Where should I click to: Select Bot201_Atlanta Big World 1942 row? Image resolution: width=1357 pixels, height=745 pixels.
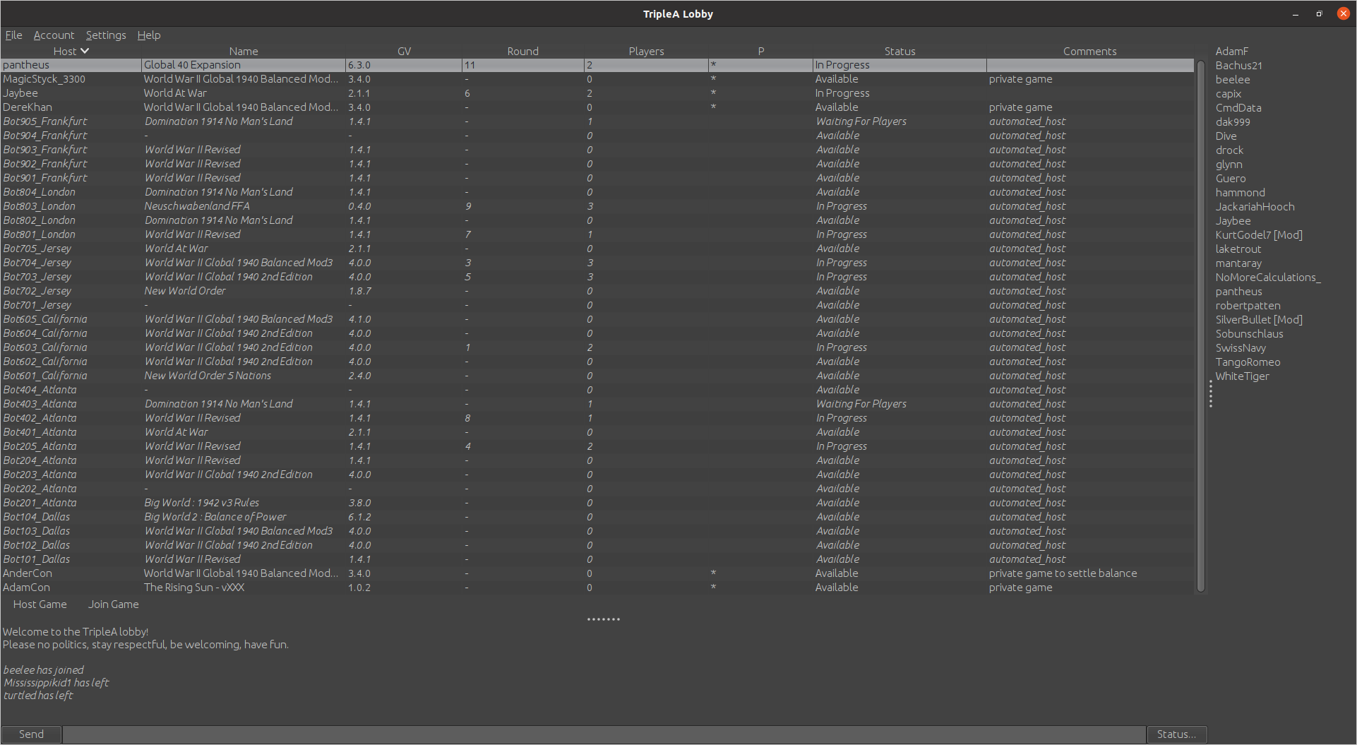[x=597, y=503]
